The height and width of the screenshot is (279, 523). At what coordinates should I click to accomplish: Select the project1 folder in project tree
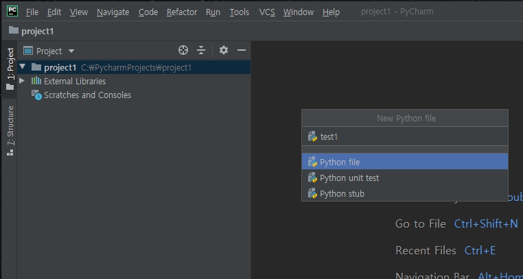[134, 67]
